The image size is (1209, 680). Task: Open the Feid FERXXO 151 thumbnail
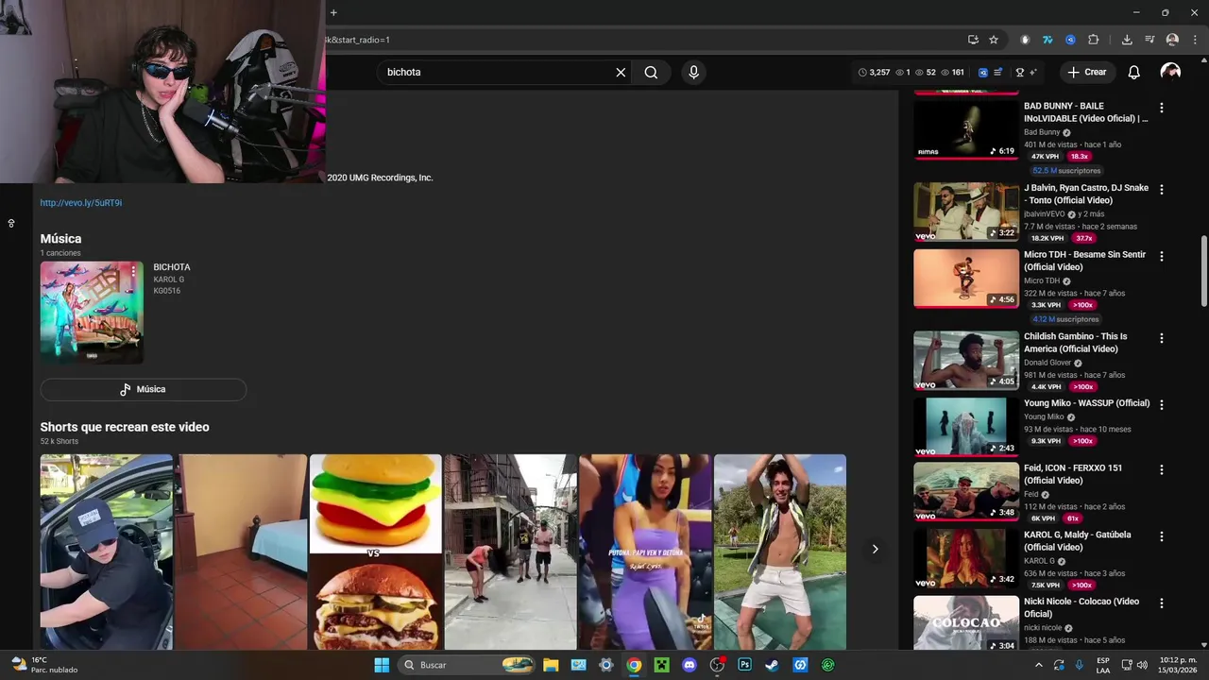pyautogui.click(x=966, y=492)
